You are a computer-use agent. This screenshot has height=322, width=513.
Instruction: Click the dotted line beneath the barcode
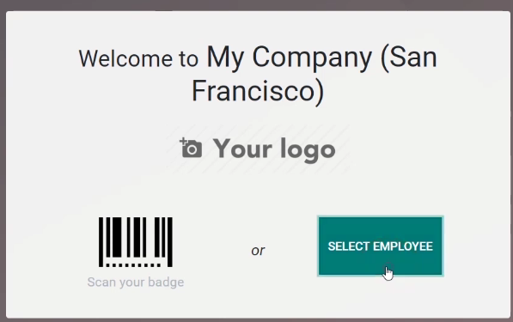pos(133,265)
